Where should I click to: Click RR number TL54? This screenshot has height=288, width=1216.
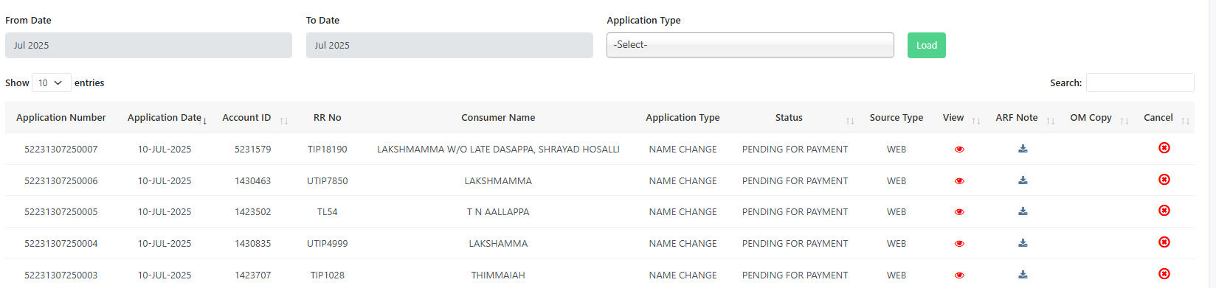328,212
